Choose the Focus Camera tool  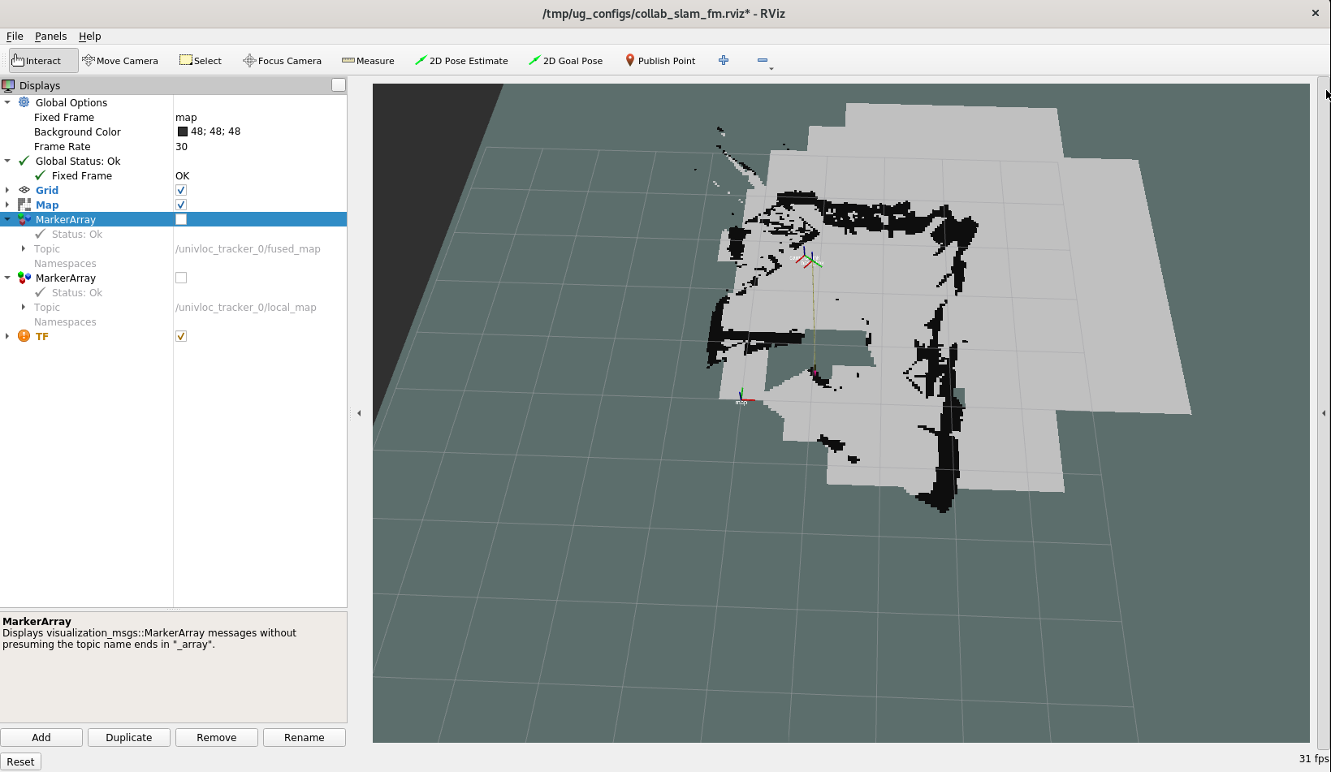[x=282, y=61]
